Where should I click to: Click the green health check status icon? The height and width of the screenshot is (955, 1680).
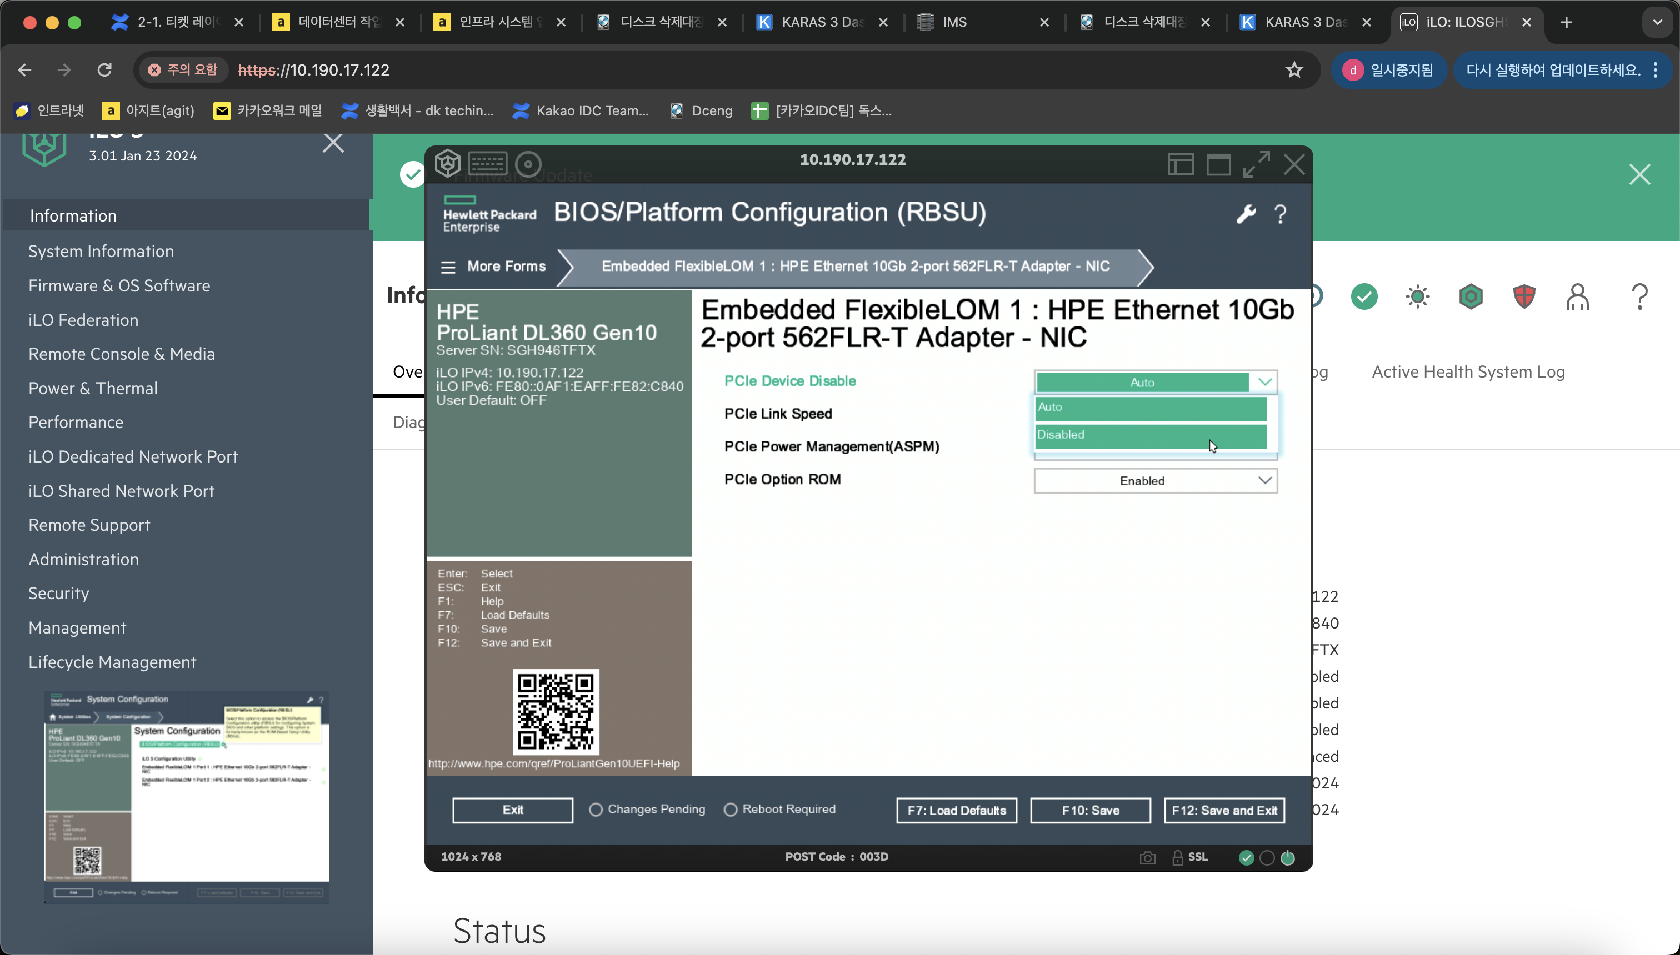[x=1246, y=857]
